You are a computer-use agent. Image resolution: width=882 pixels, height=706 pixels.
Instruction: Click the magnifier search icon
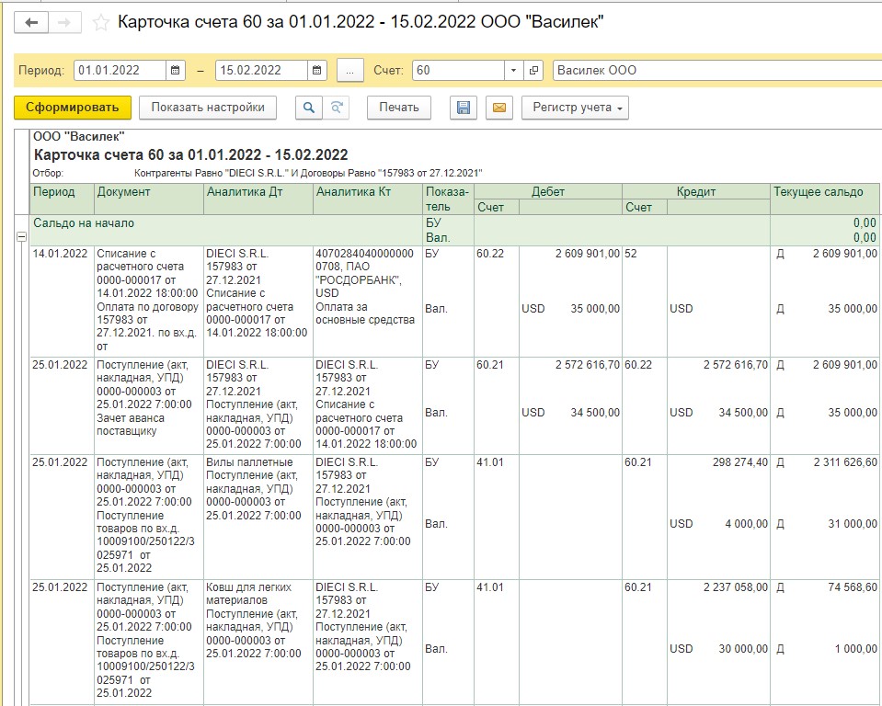(309, 108)
